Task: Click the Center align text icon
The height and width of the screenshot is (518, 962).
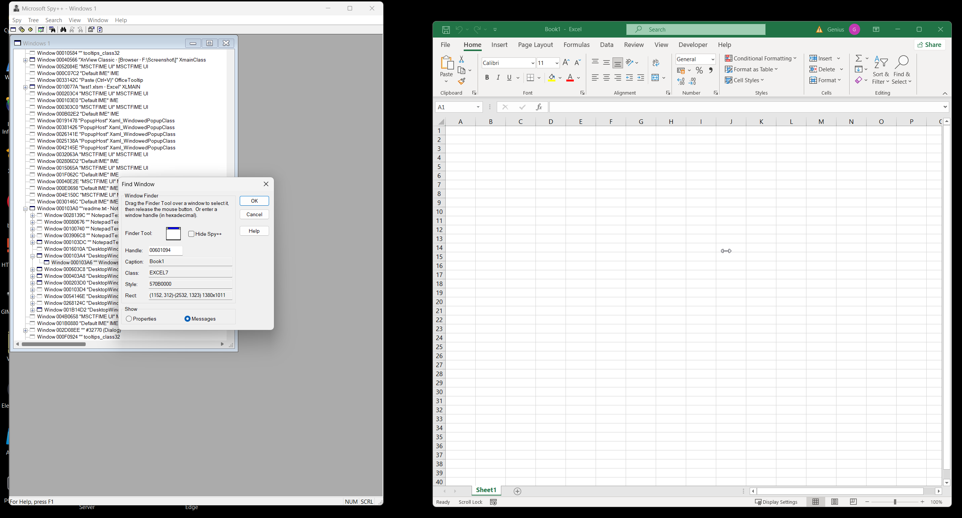Action: pos(606,78)
